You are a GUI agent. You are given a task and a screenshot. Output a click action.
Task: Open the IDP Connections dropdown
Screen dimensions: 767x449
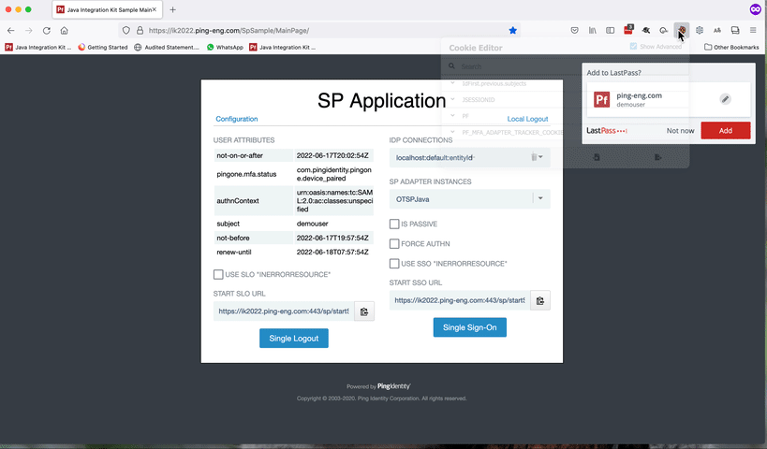pyautogui.click(x=469, y=157)
